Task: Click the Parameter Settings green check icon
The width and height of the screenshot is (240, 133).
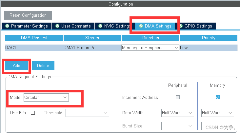Action: pyautogui.click(x=7, y=26)
